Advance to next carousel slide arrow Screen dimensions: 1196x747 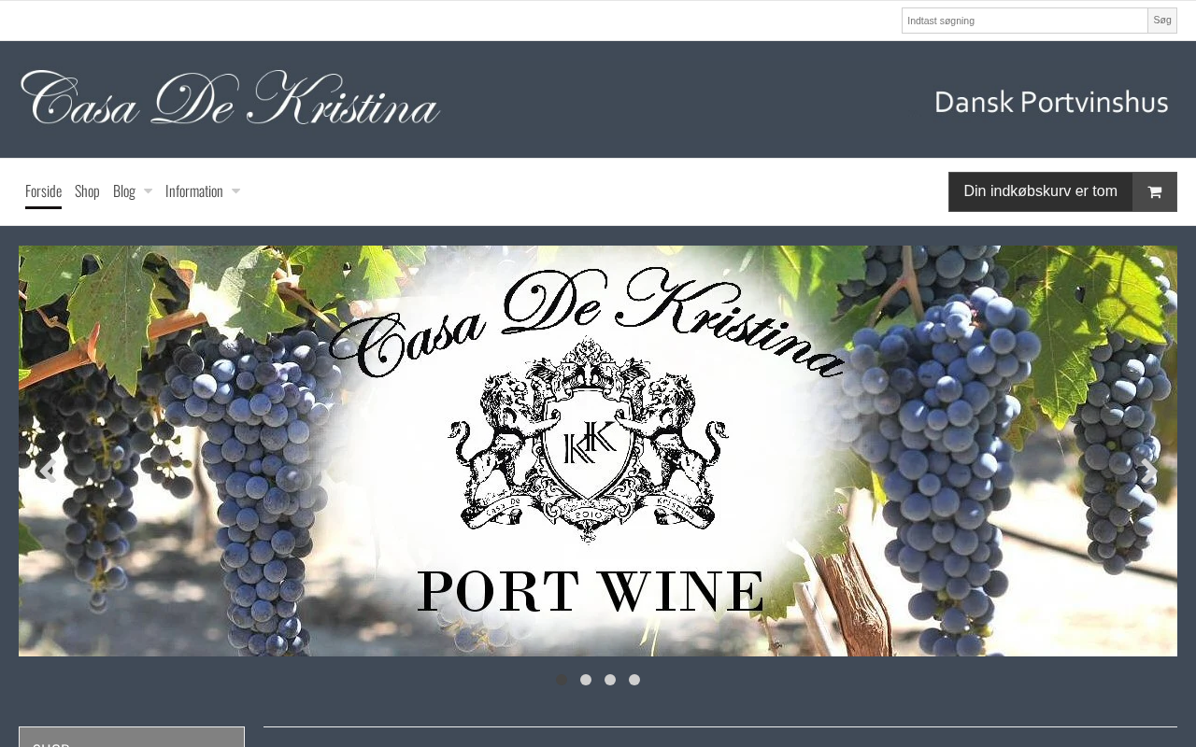click(1147, 470)
